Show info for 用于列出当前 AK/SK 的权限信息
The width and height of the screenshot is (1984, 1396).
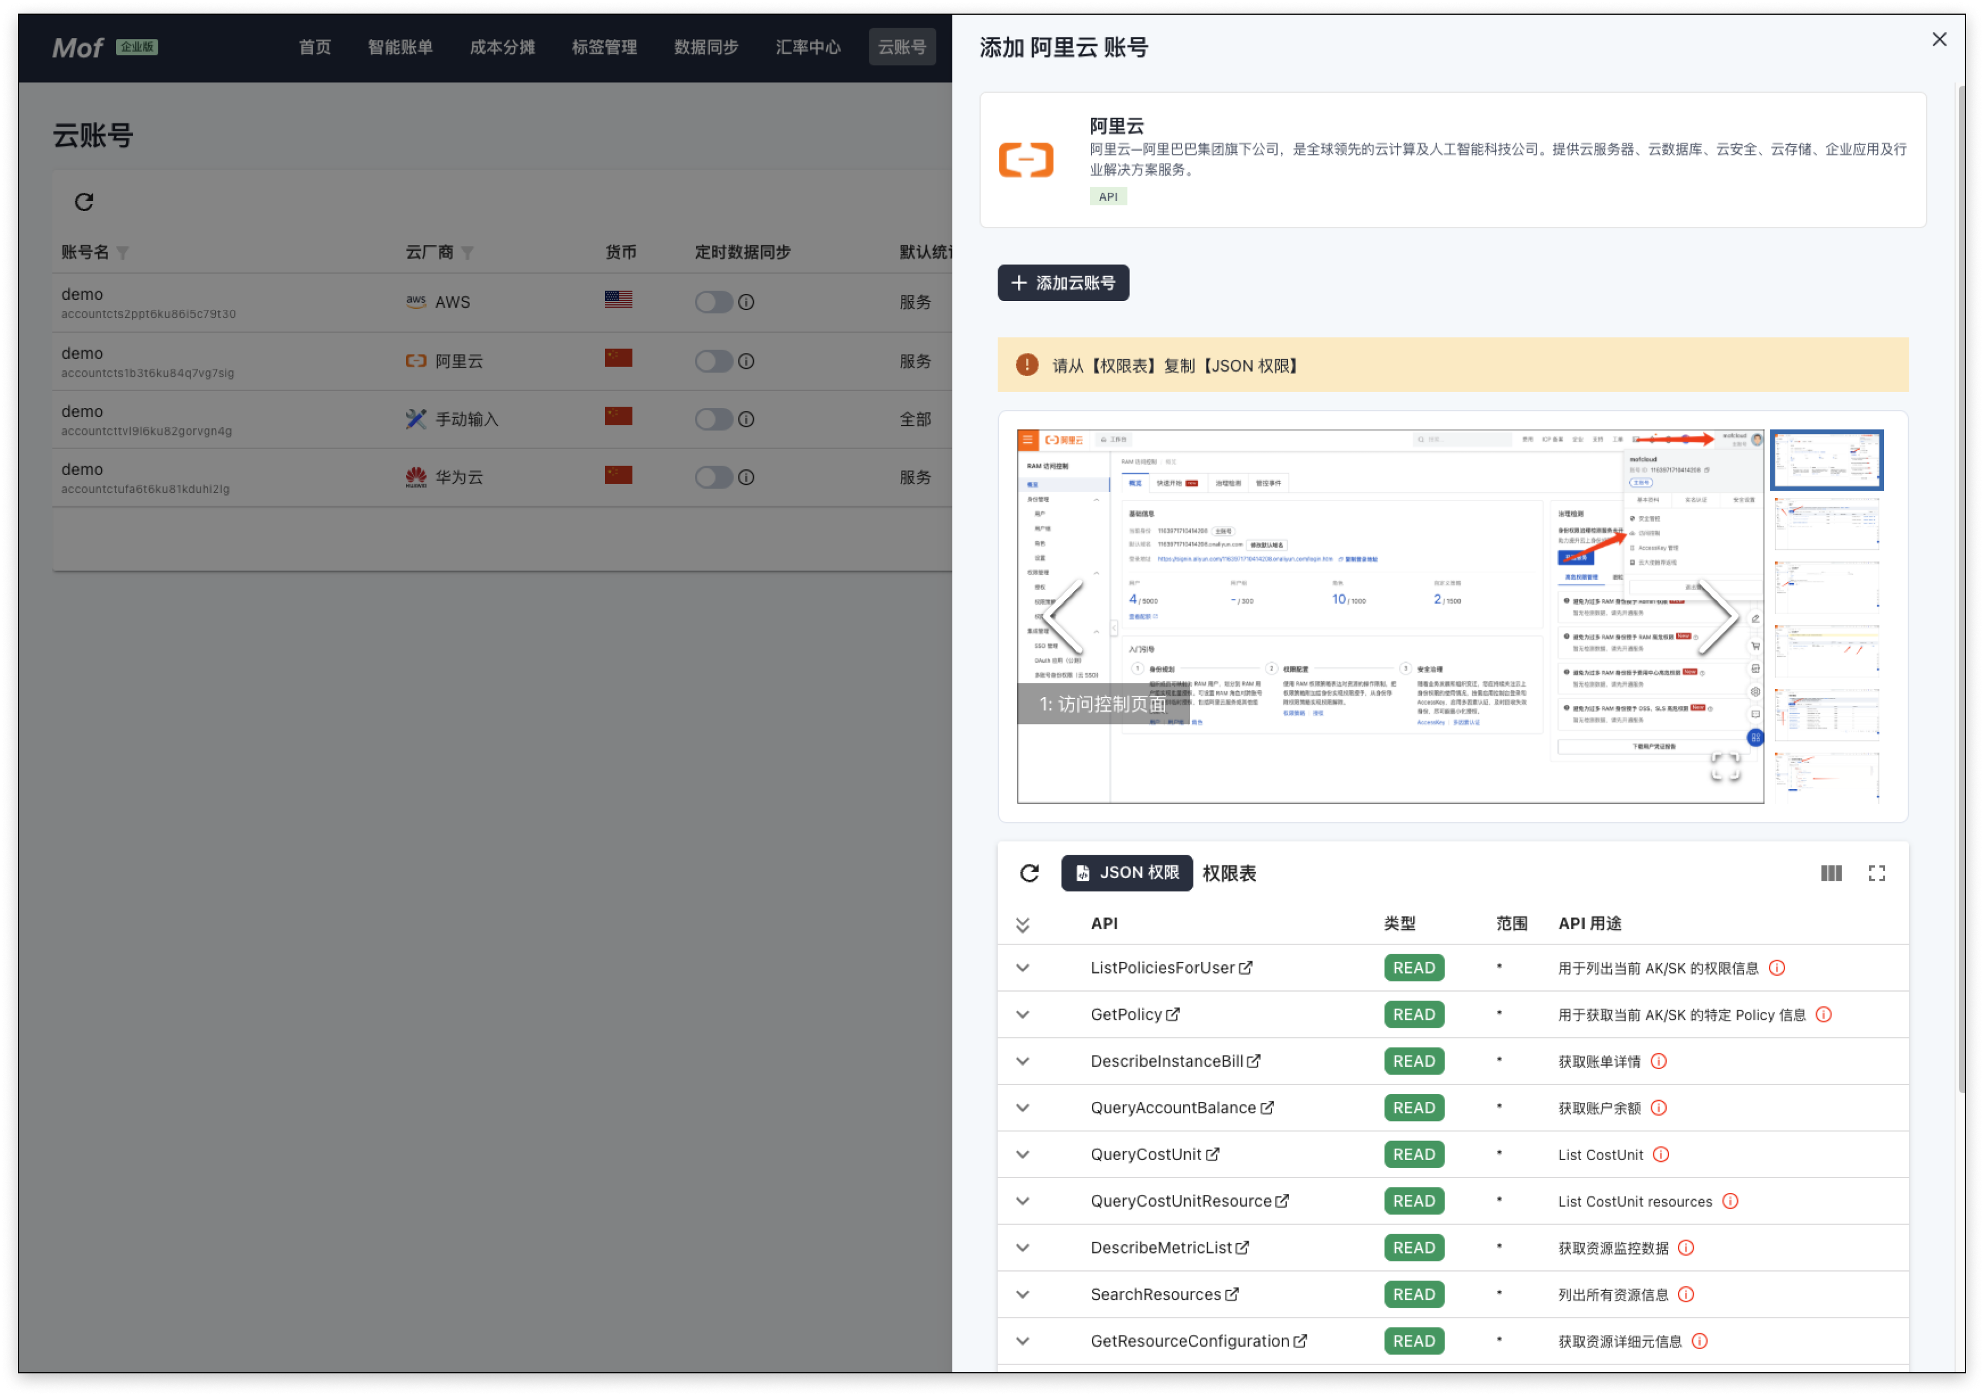click(x=1776, y=968)
